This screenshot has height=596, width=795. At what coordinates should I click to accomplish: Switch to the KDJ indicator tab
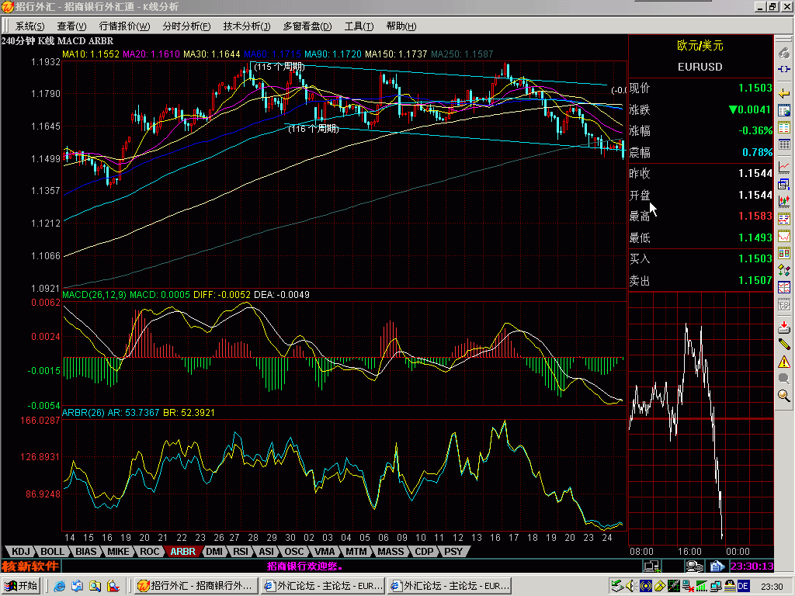[x=21, y=552]
